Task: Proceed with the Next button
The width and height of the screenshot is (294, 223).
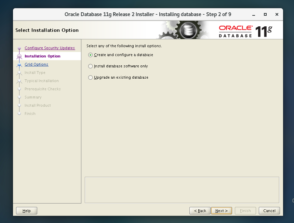Action: pyautogui.click(x=222, y=211)
